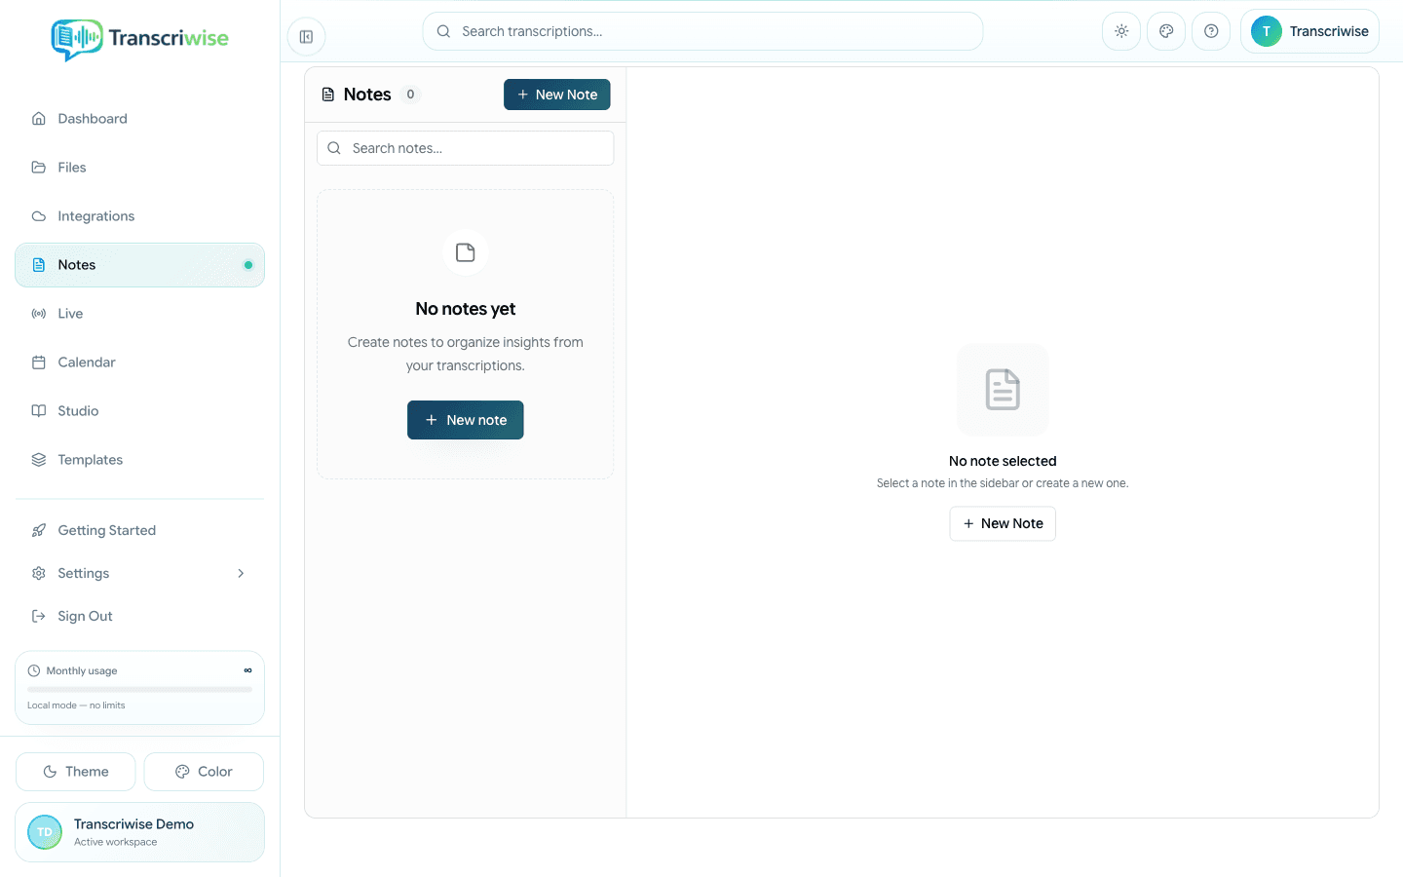Click the 'Active workspace' label
The width and height of the screenshot is (1403, 877).
(115, 842)
